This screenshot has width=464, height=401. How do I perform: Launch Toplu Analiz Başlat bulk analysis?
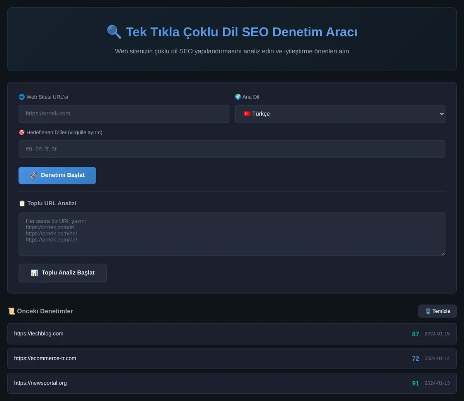(63, 273)
